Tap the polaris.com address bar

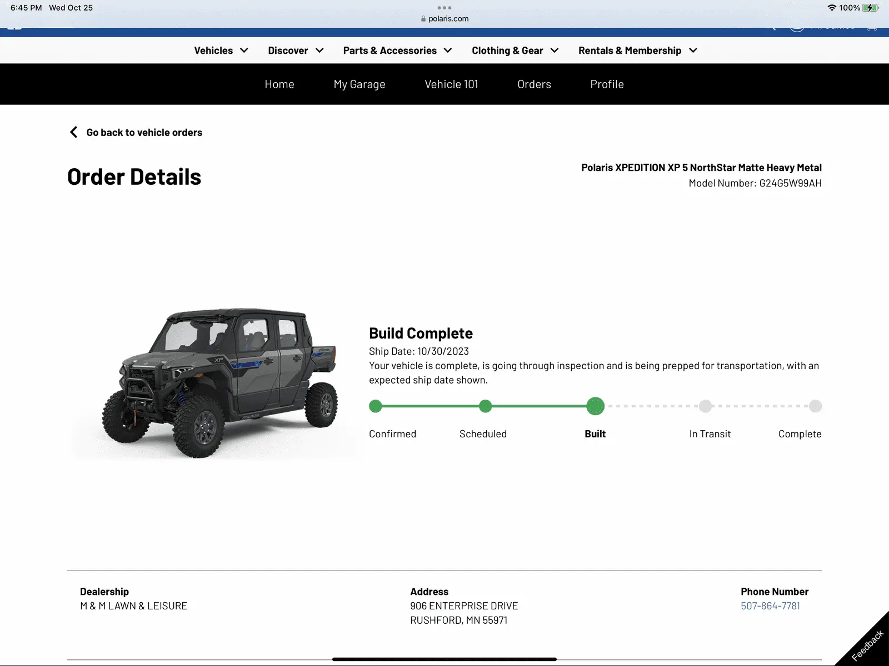(444, 19)
